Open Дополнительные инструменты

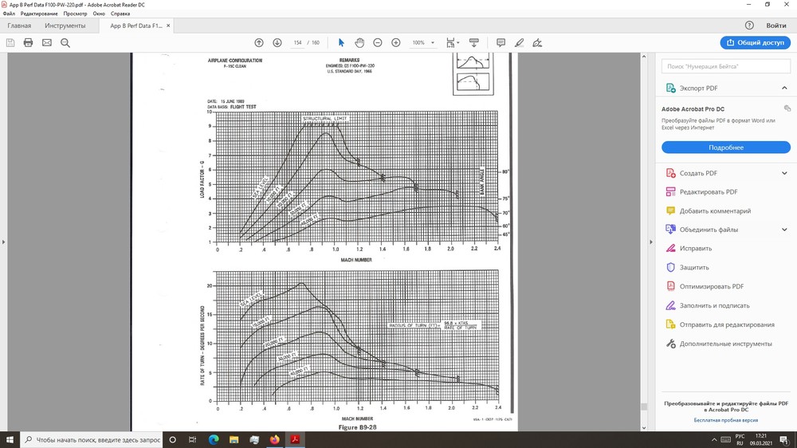(x=726, y=344)
